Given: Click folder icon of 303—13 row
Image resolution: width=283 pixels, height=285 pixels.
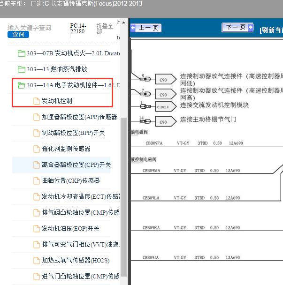Looking at the screenshot, I should click(x=22, y=69).
